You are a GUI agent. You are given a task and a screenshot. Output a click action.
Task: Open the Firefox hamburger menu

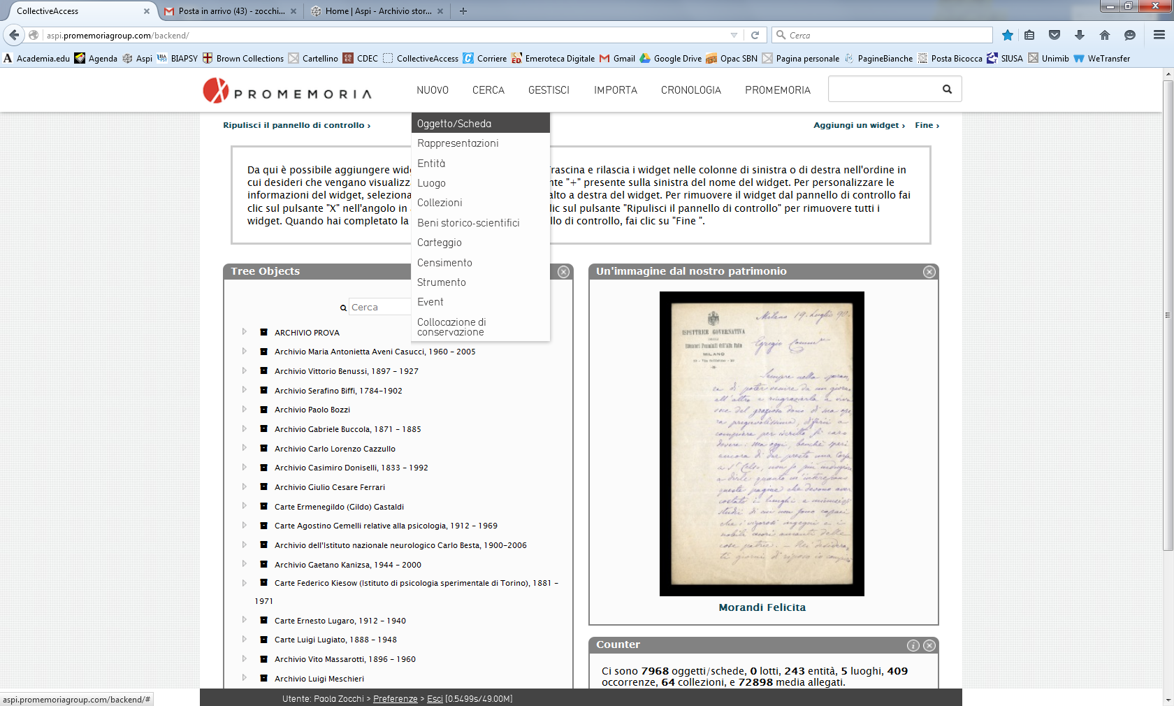(x=1159, y=35)
